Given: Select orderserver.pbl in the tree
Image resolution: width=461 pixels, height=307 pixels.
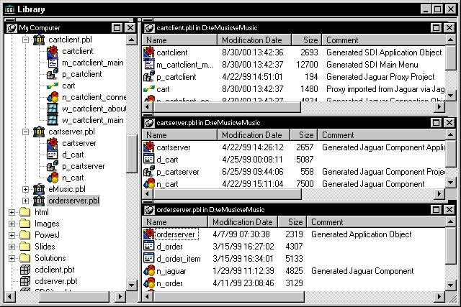Looking at the screenshot, I should (73, 201).
